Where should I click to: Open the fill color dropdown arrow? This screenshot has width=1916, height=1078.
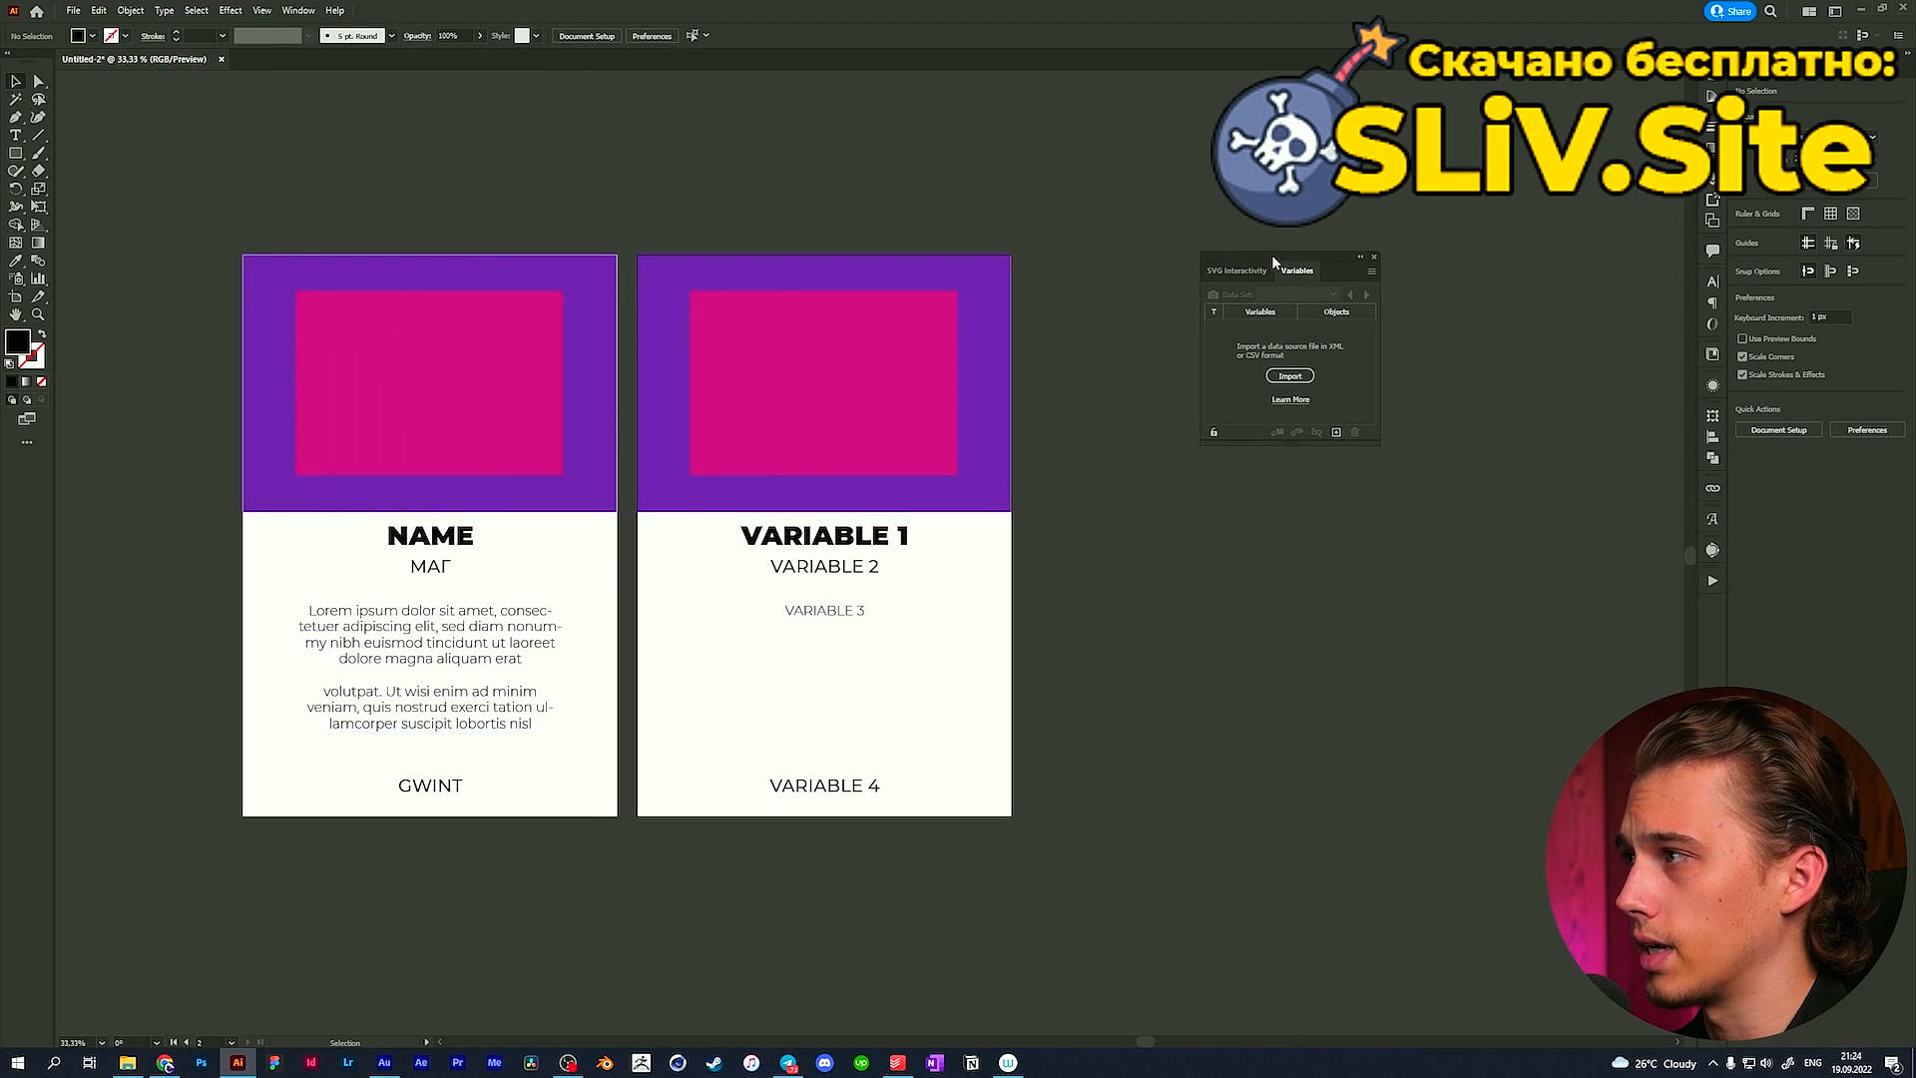tap(93, 36)
